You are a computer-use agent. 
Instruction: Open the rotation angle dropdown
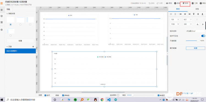200,19
